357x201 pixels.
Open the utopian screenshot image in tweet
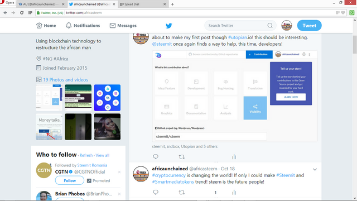tap(235, 96)
